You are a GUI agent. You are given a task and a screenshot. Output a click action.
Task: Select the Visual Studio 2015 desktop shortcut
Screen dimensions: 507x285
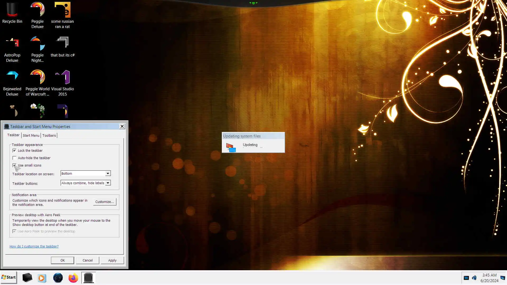tap(63, 83)
